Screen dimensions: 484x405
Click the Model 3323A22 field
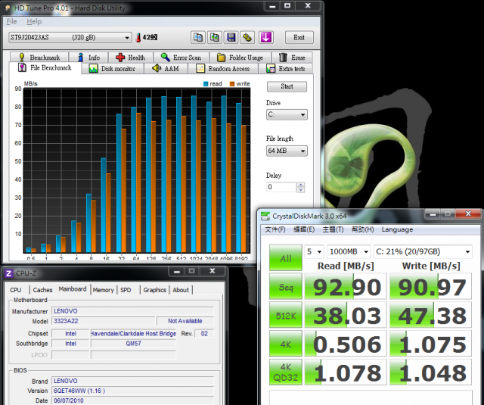tap(104, 321)
